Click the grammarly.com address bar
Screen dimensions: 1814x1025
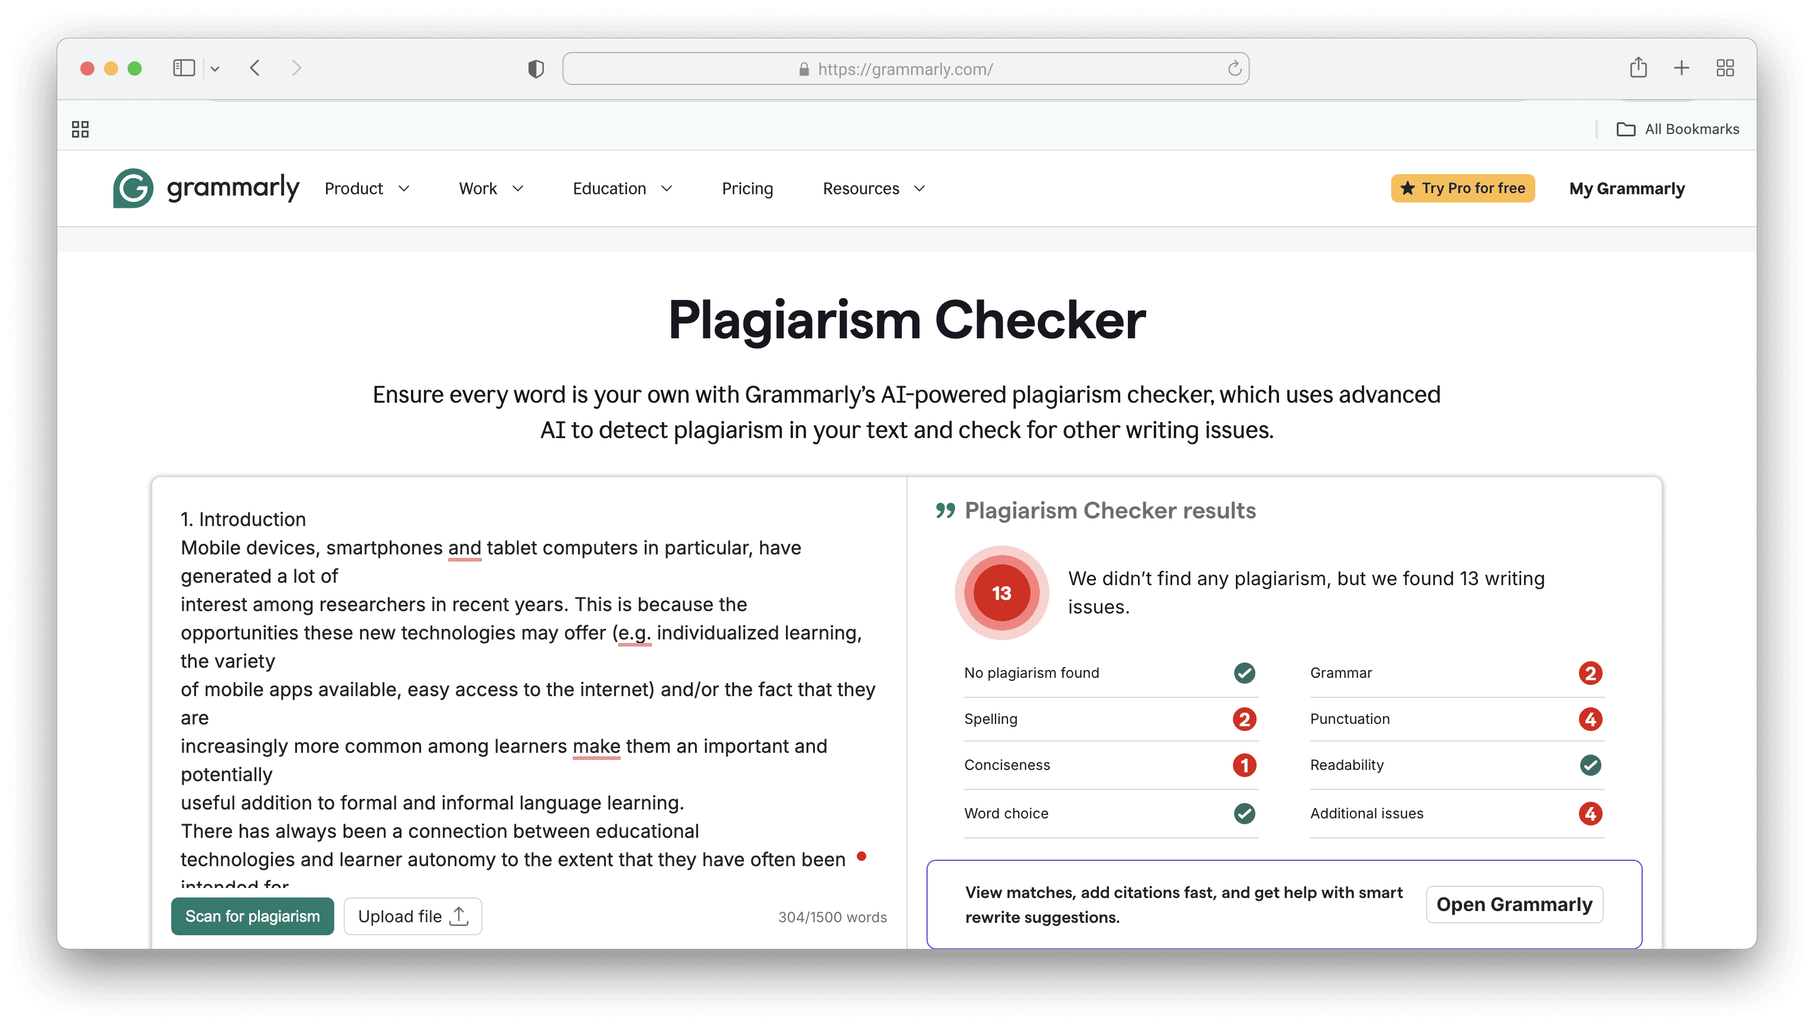[x=905, y=69]
